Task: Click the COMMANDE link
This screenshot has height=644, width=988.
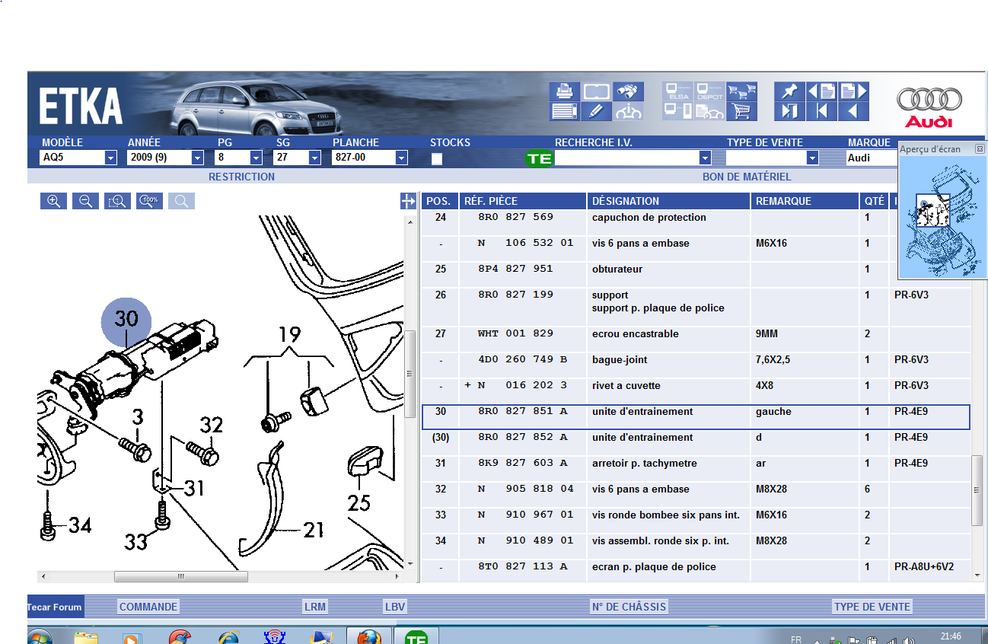Action: click(x=148, y=607)
